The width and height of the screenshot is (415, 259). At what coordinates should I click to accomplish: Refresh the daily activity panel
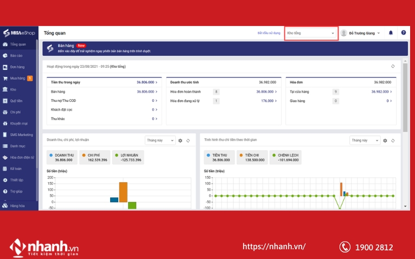click(393, 66)
